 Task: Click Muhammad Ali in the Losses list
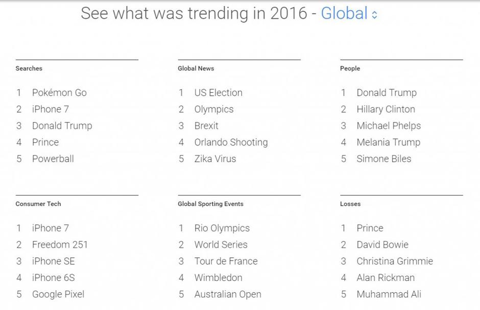[x=389, y=294]
